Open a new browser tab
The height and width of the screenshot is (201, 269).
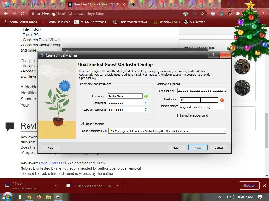pyautogui.click(x=133, y=4)
